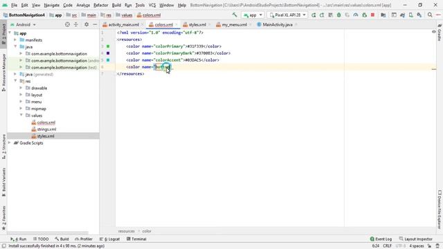Click the dark purple colorPrimaryDark gutter swatch

point(108,53)
